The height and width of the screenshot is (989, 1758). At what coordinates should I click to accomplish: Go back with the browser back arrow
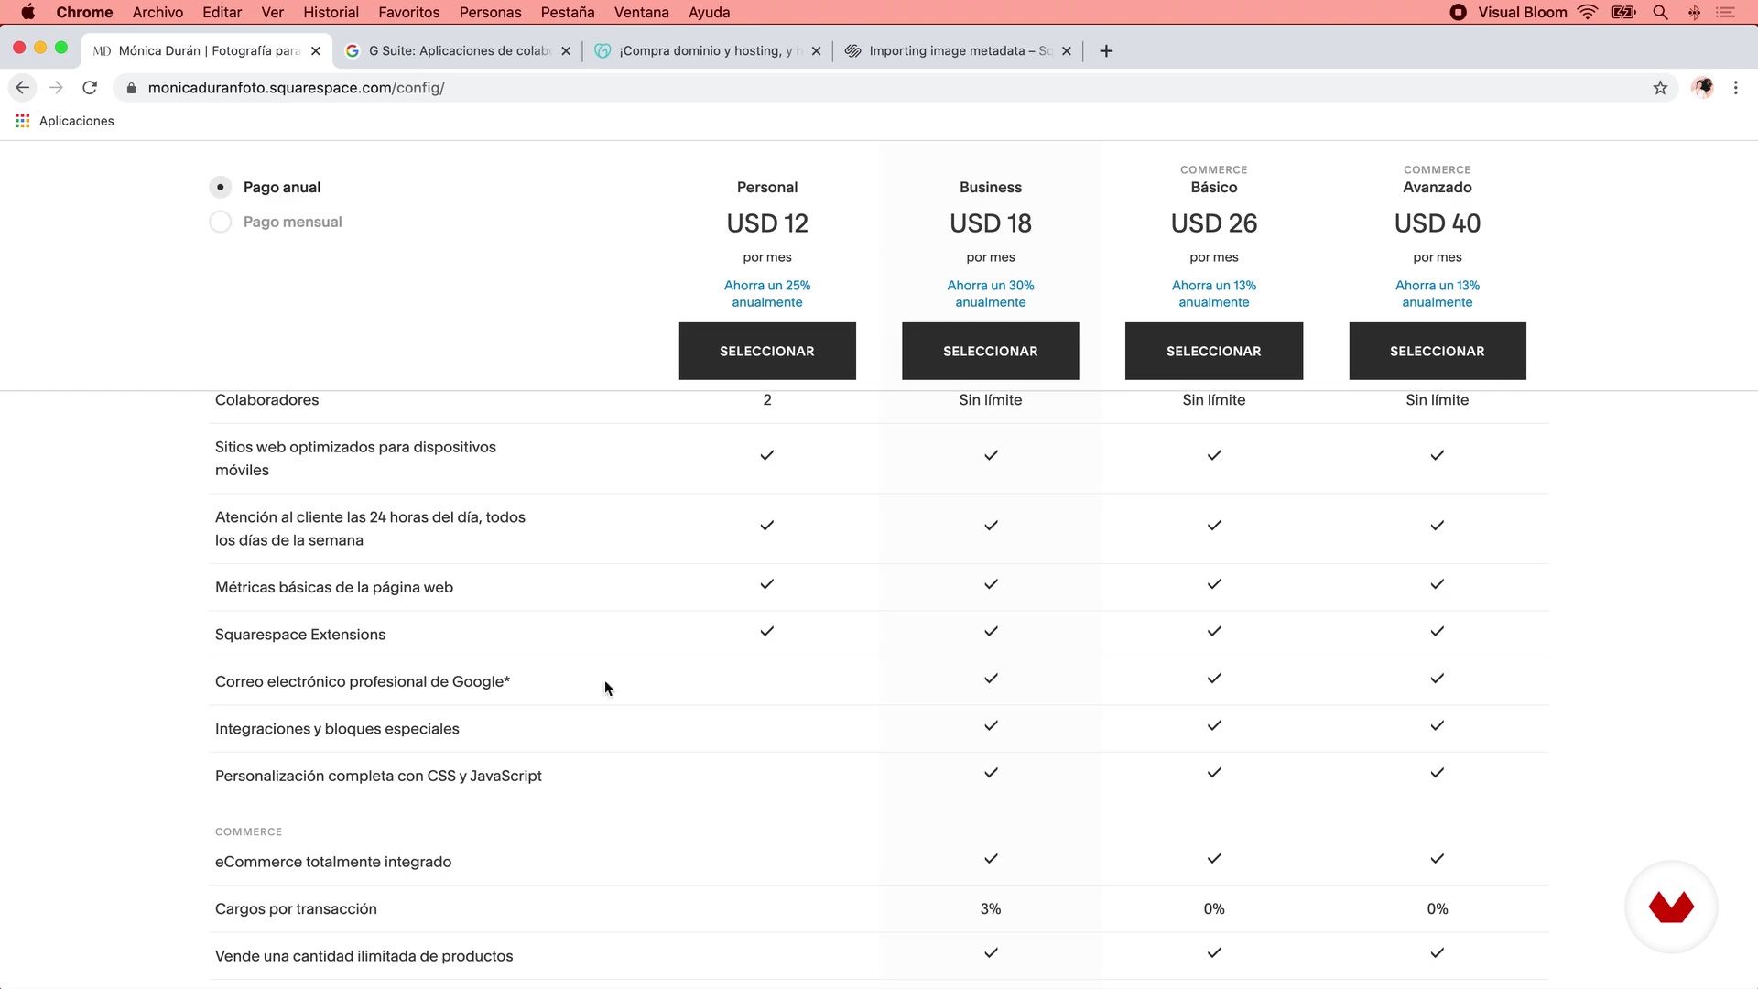coord(22,88)
